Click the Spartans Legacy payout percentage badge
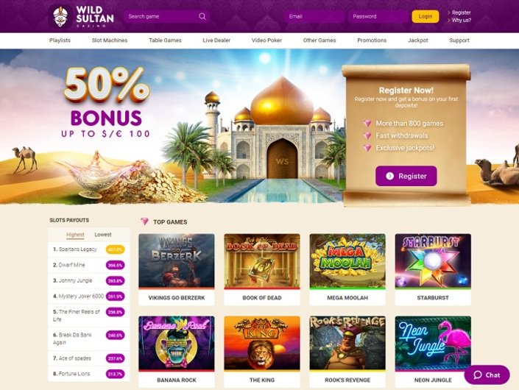 pyautogui.click(x=115, y=249)
